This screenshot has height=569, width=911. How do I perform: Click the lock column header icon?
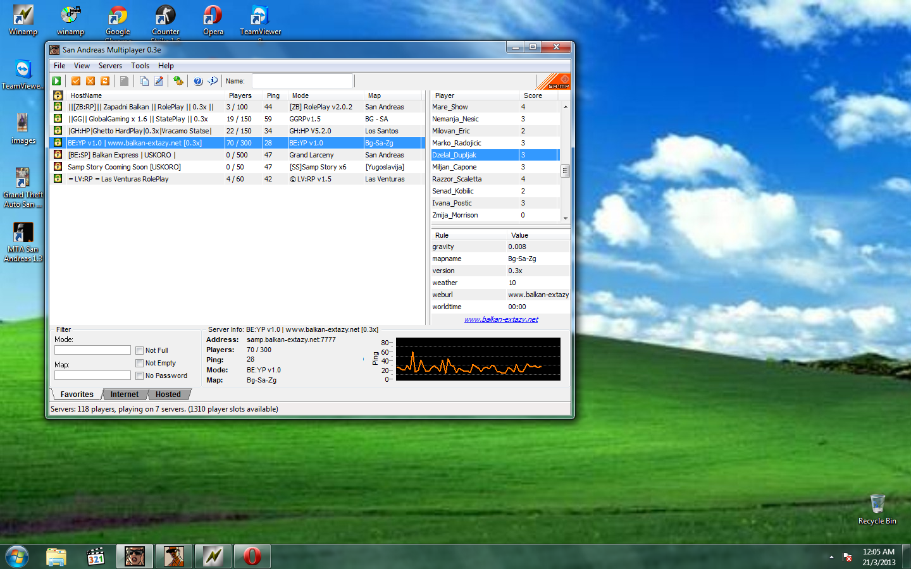pos(58,95)
